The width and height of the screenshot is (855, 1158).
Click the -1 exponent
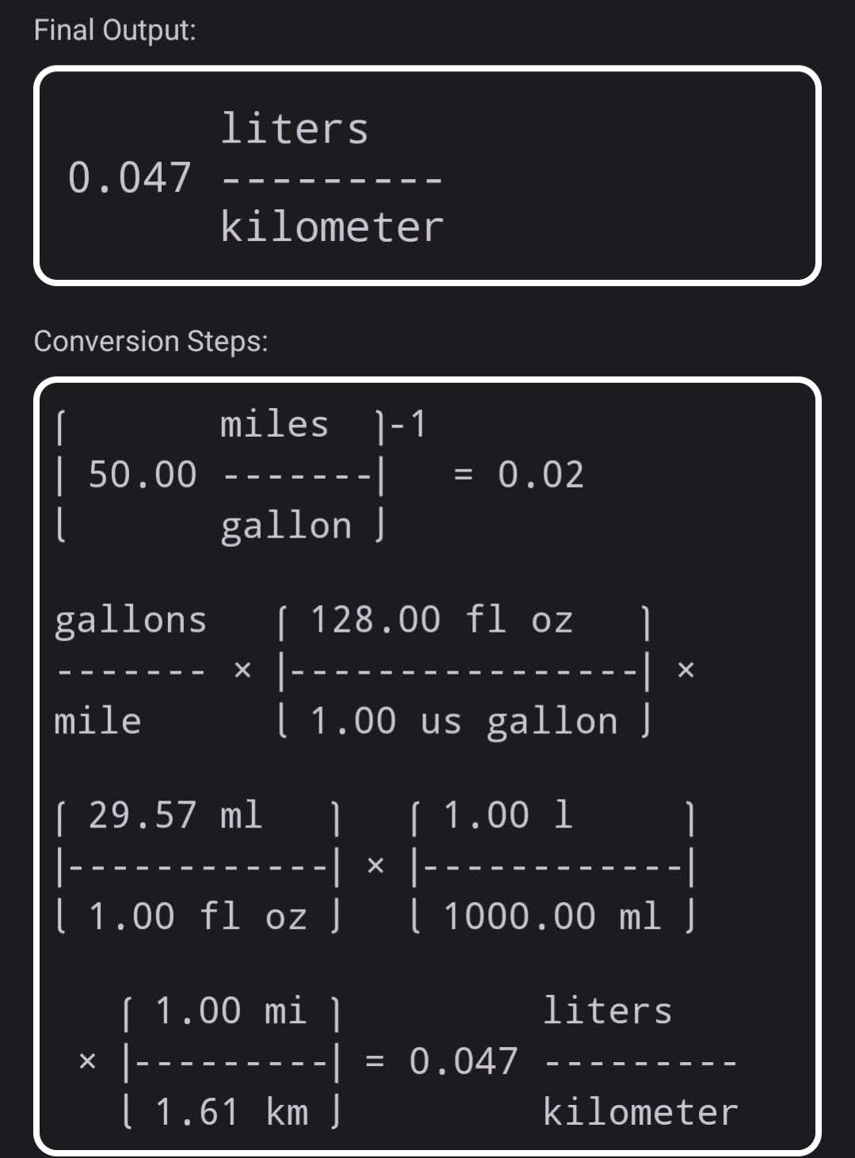tap(409, 425)
